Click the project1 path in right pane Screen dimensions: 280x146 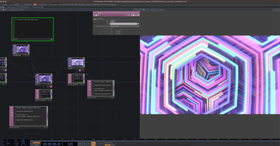[x=162, y=10]
